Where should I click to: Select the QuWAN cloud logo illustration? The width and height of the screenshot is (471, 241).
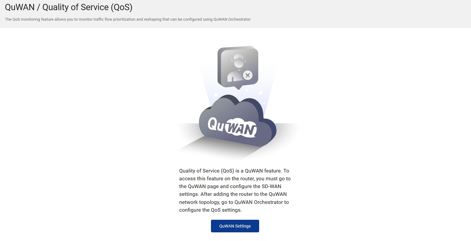pyautogui.click(x=238, y=121)
